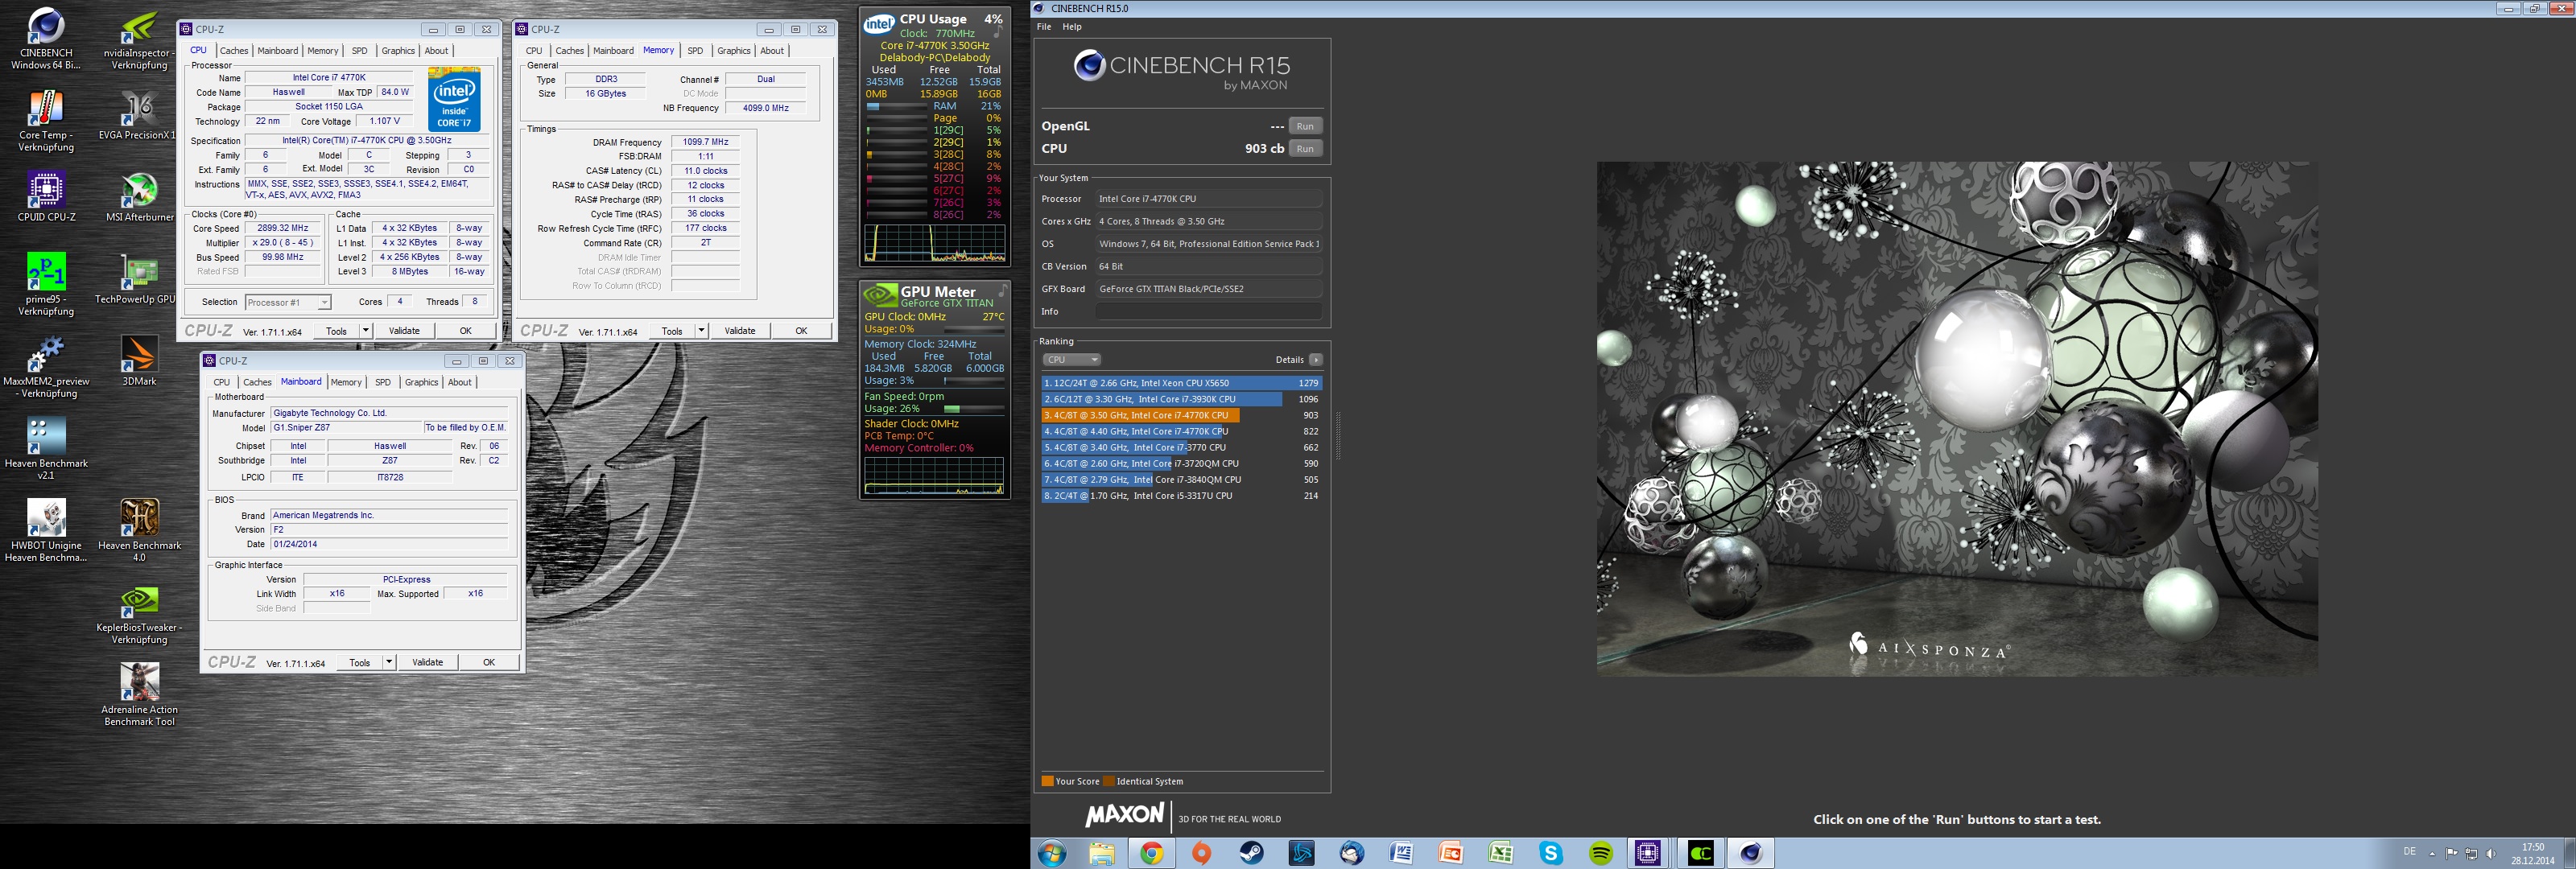Select the EVGA PrecisionX 16 desktop icon
This screenshot has width=2576, height=869.
coord(139,115)
